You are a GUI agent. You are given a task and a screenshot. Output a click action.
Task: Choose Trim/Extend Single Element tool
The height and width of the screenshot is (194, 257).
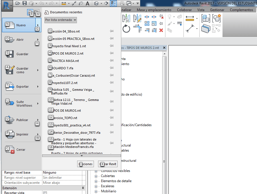(147, 30)
